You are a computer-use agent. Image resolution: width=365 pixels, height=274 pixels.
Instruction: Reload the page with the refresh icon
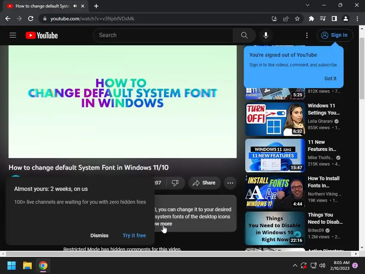click(x=31, y=19)
